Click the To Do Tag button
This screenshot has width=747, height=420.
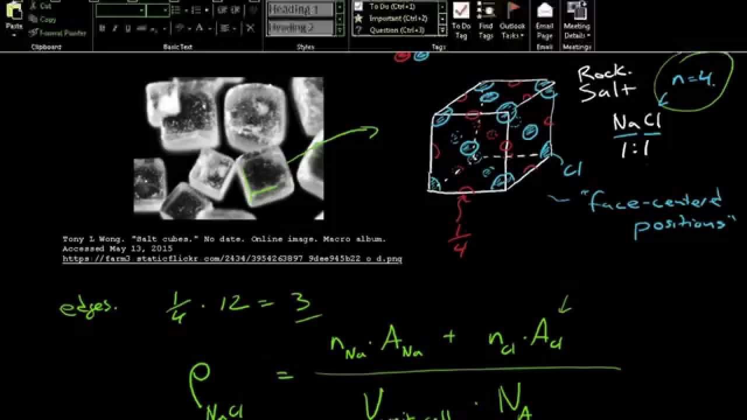[x=461, y=21]
